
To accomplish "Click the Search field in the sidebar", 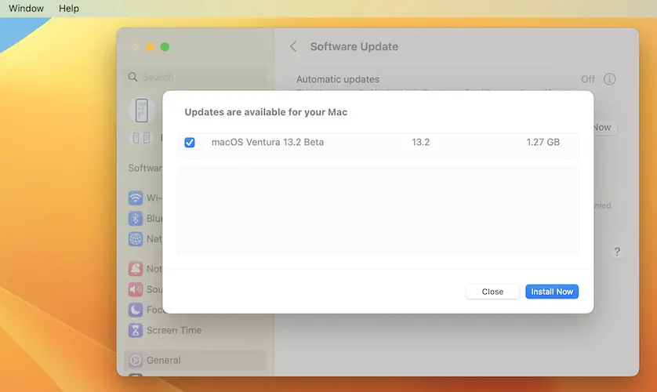I will (196, 77).
